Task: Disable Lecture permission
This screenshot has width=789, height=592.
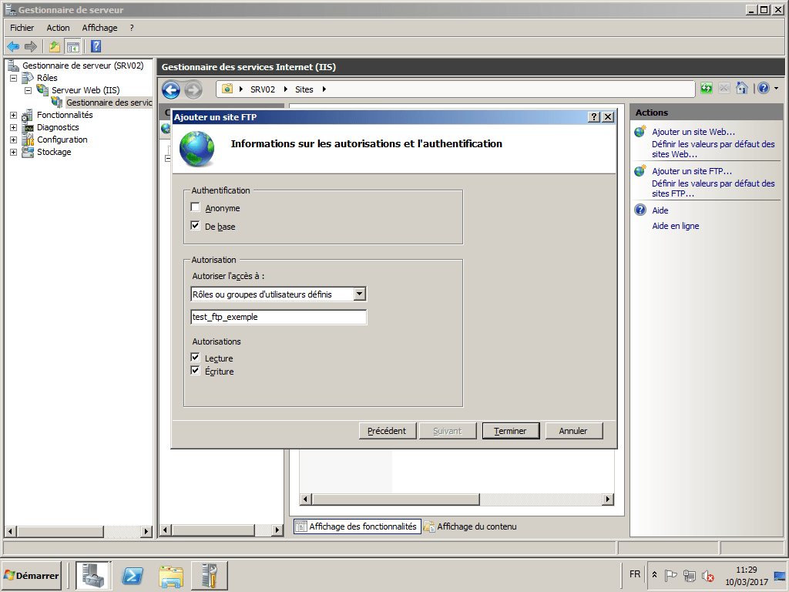Action: [x=196, y=356]
